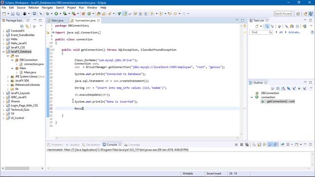The height and width of the screenshot is (177, 315).
Task: Switch to the Java perspective icon
Action: coord(311,14)
